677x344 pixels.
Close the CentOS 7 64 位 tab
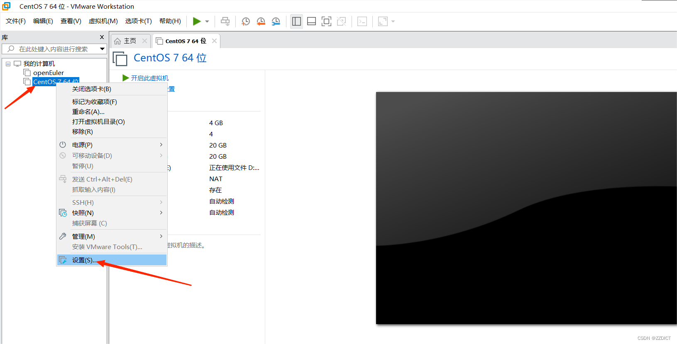click(214, 41)
